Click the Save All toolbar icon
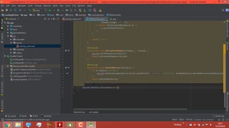 pyautogui.click(x=7, y=10)
